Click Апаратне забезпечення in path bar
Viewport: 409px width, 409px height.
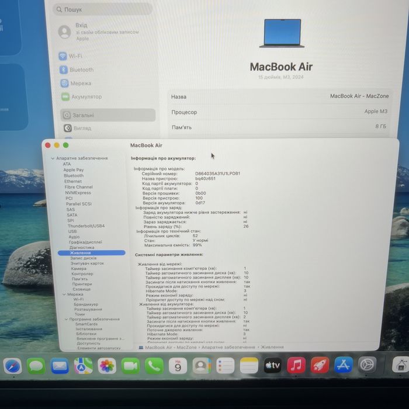(228, 347)
